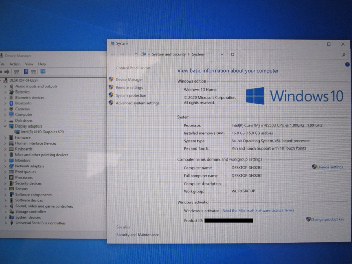The height and width of the screenshot is (264, 352).
Task: Expand Disk drives category
Action: [5, 121]
